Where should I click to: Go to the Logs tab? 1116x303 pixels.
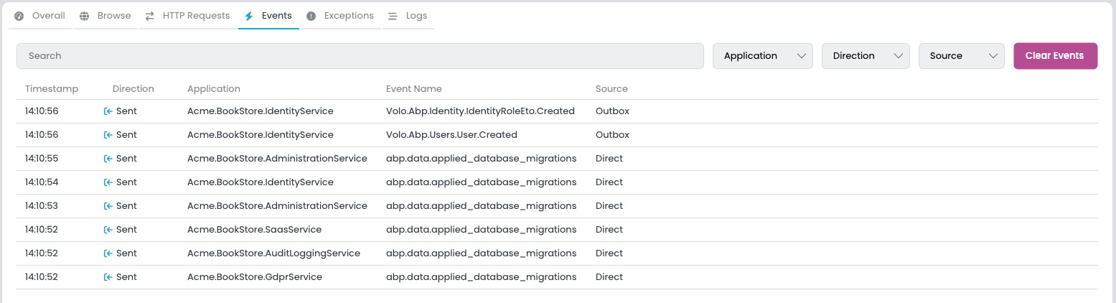[417, 16]
